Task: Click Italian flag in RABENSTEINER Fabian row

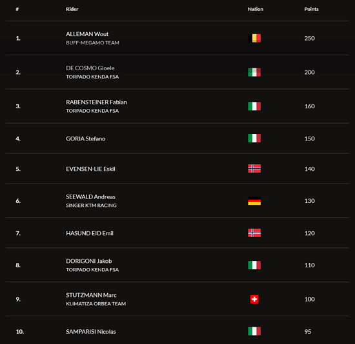Action: tap(254, 106)
